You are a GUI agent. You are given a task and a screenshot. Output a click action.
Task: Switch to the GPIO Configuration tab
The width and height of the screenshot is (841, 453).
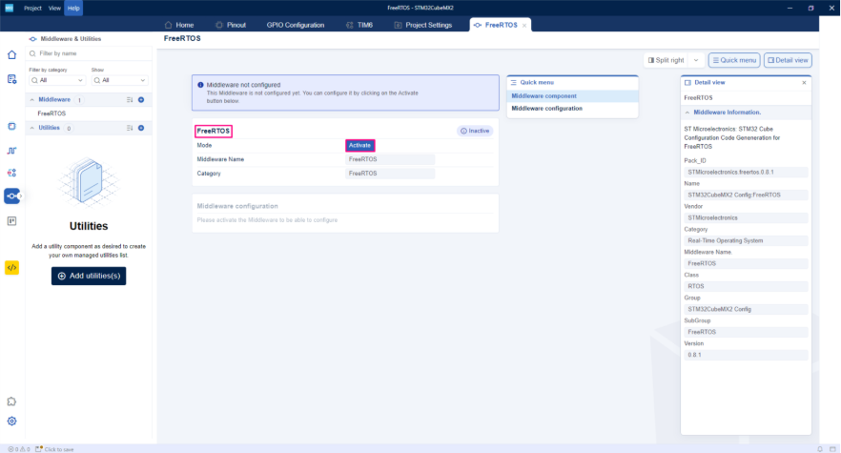pyautogui.click(x=296, y=25)
